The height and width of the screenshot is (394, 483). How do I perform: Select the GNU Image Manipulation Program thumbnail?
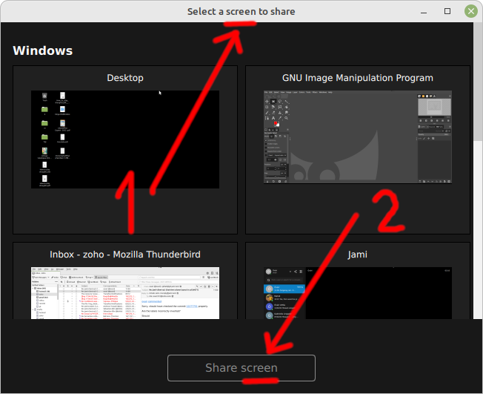click(358, 137)
